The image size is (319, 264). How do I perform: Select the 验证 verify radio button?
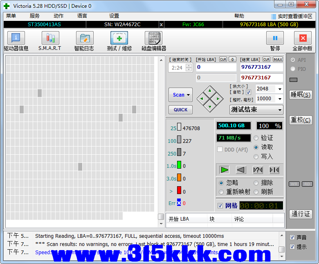256,138
